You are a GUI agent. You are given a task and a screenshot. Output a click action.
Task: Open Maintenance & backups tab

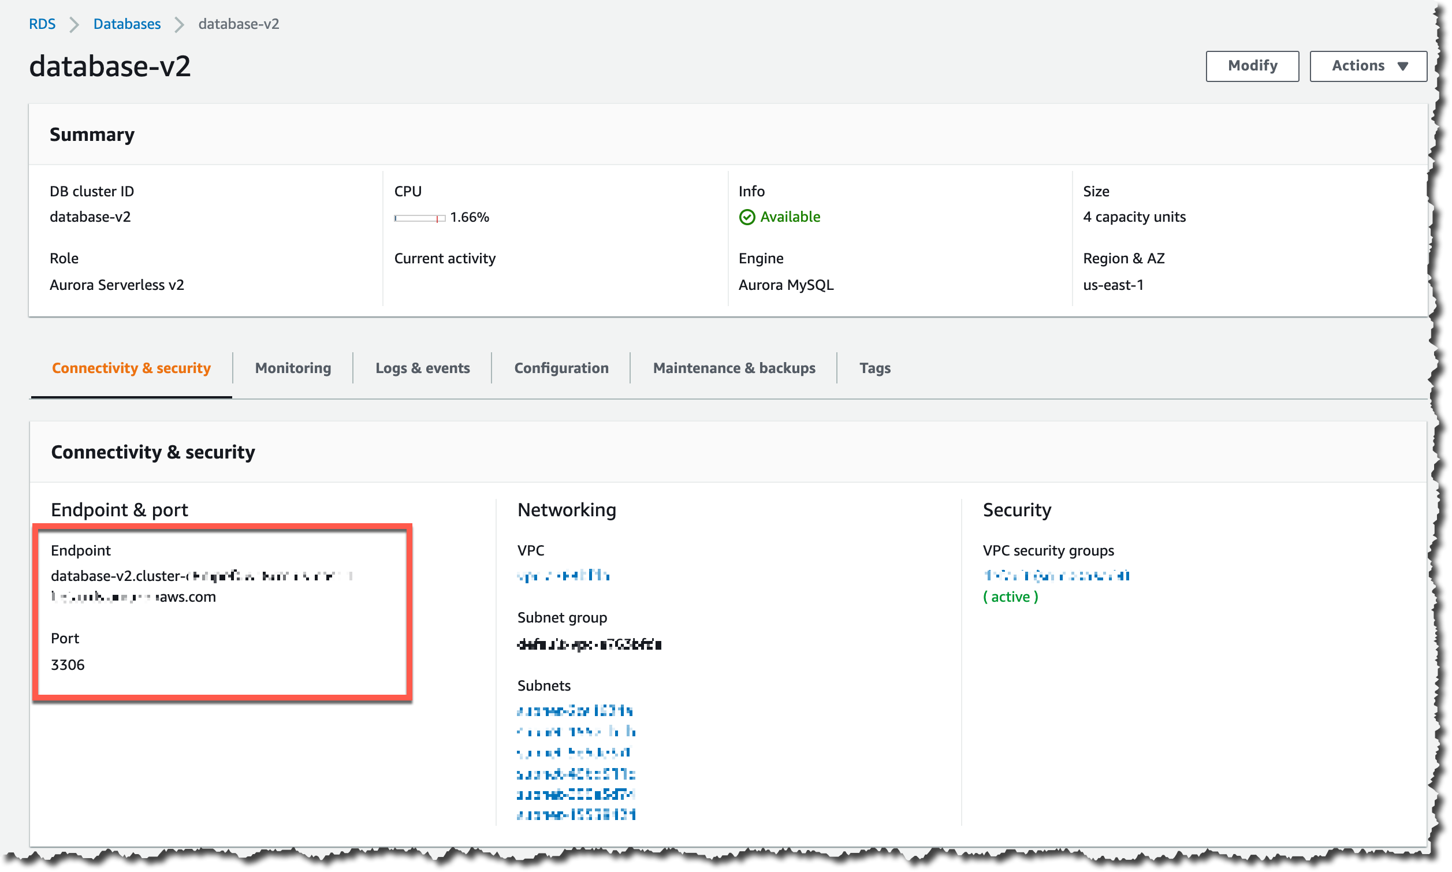click(734, 368)
